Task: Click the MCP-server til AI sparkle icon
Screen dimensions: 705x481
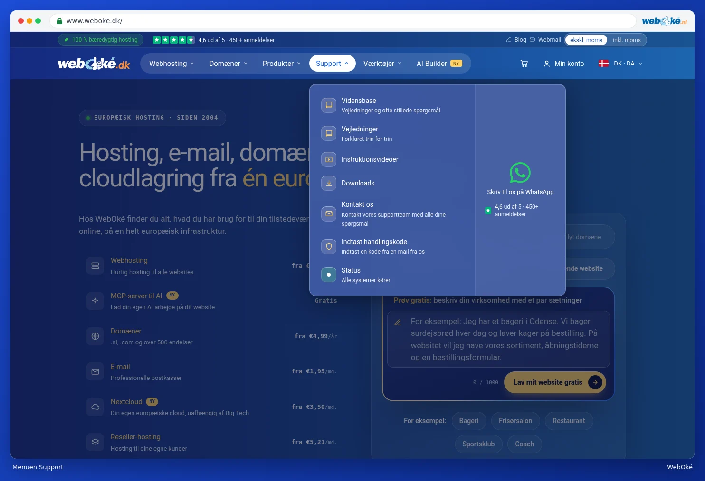Action: [x=95, y=301]
